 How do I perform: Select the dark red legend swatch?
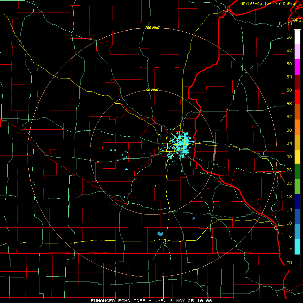[297, 82]
